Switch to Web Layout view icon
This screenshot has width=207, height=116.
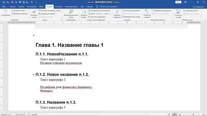coord(180,114)
